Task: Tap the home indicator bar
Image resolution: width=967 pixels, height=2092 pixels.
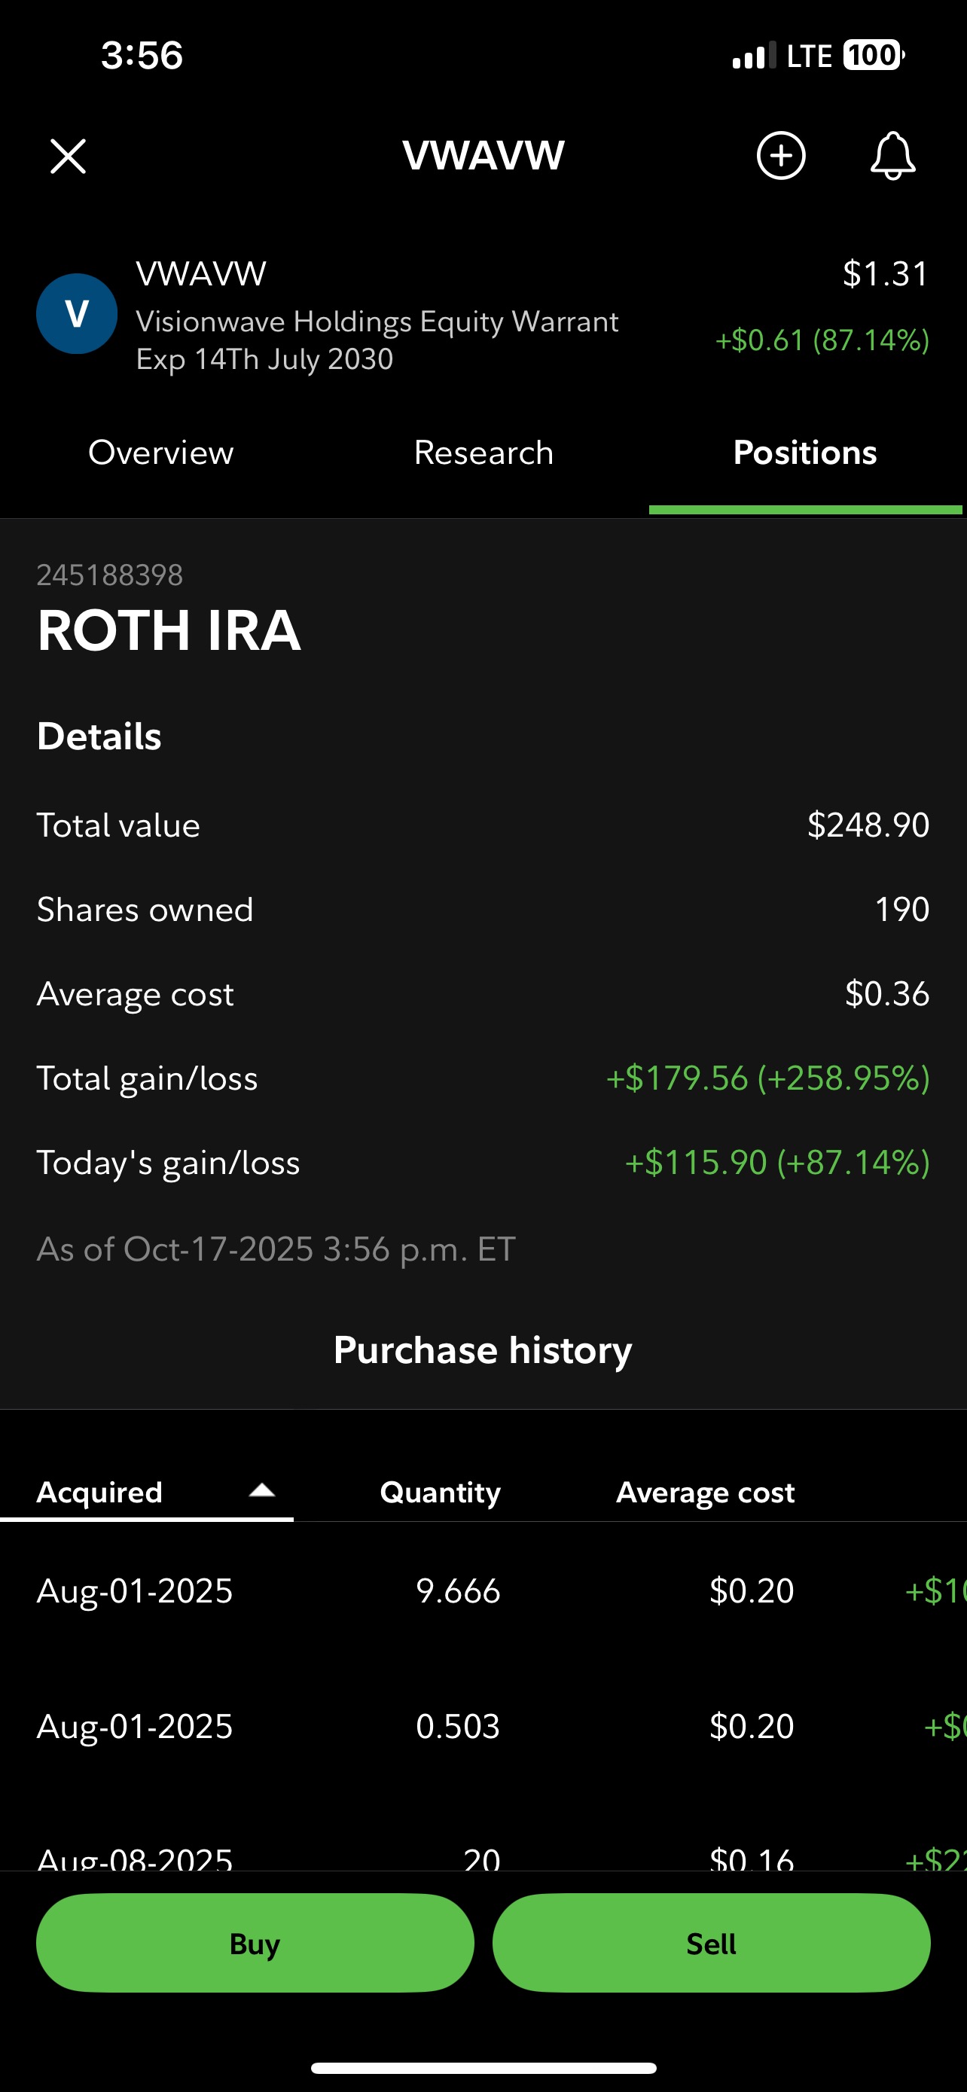Action: pos(484,2068)
